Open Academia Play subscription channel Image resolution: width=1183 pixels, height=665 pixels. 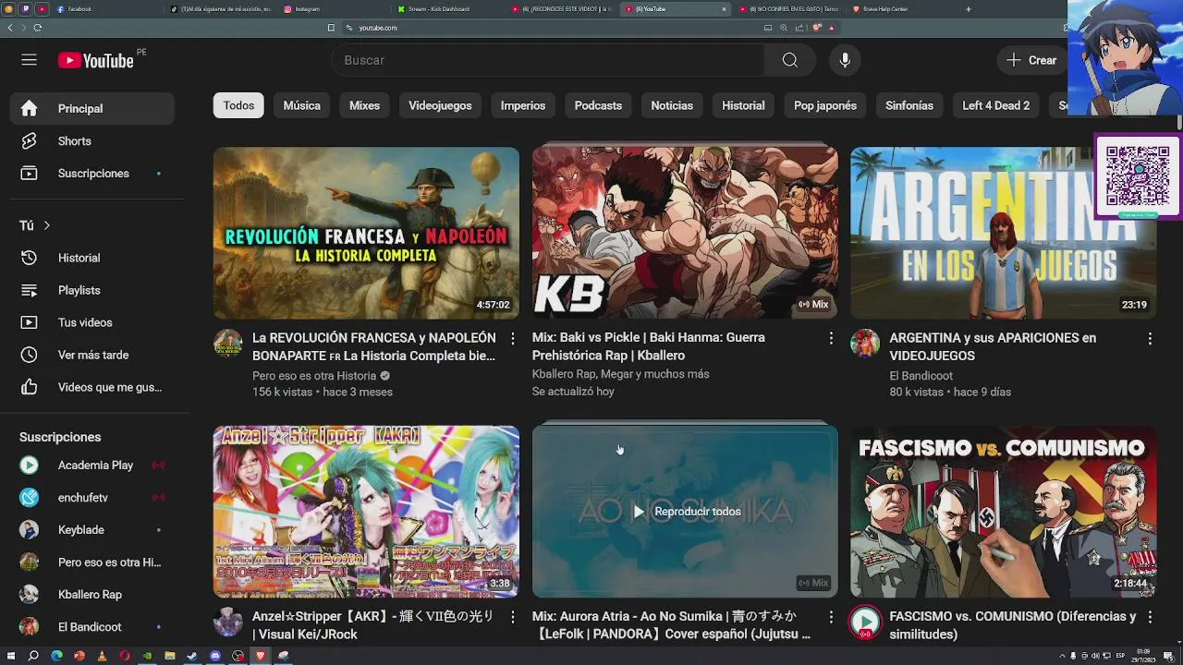click(x=91, y=465)
